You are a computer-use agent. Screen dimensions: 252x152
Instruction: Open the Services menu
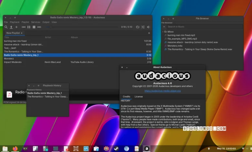pyautogui.click(x=36, y=22)
